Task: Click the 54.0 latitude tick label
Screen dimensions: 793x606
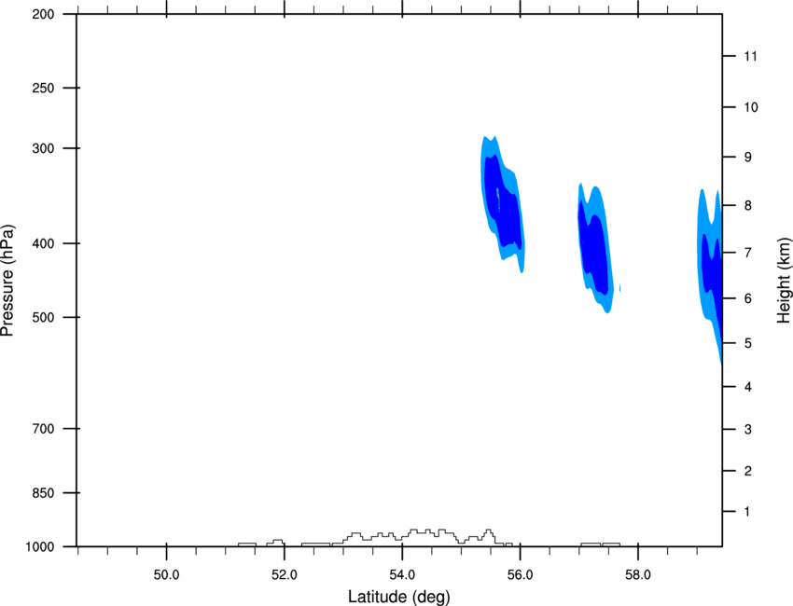Action: pyautogui.click(x=402, y=575)
